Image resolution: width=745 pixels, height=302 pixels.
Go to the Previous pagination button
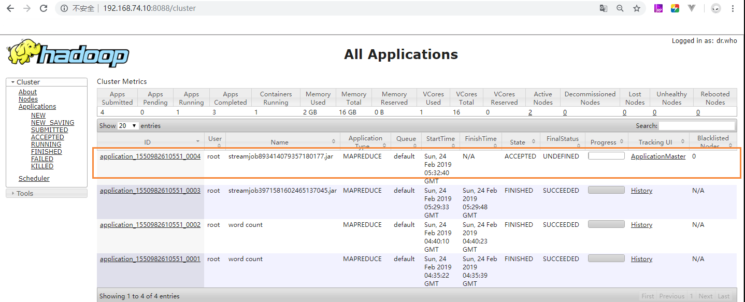point(671,296)
